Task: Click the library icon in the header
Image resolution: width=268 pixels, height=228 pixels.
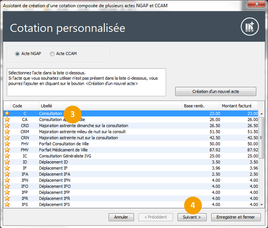Action: point(249,27)
